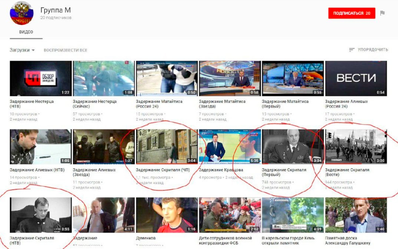Report channel using the flag icon
398x249 pixels.
tap(383, 13)
